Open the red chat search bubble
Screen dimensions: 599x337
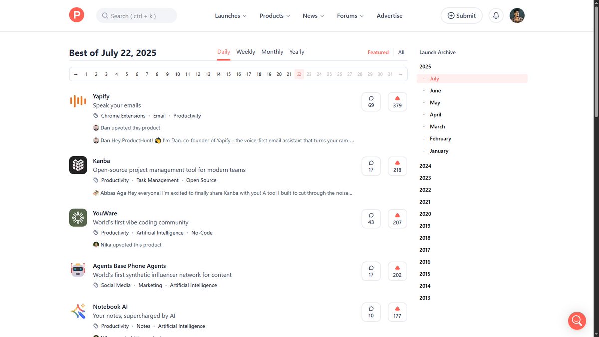pos(577,320)
